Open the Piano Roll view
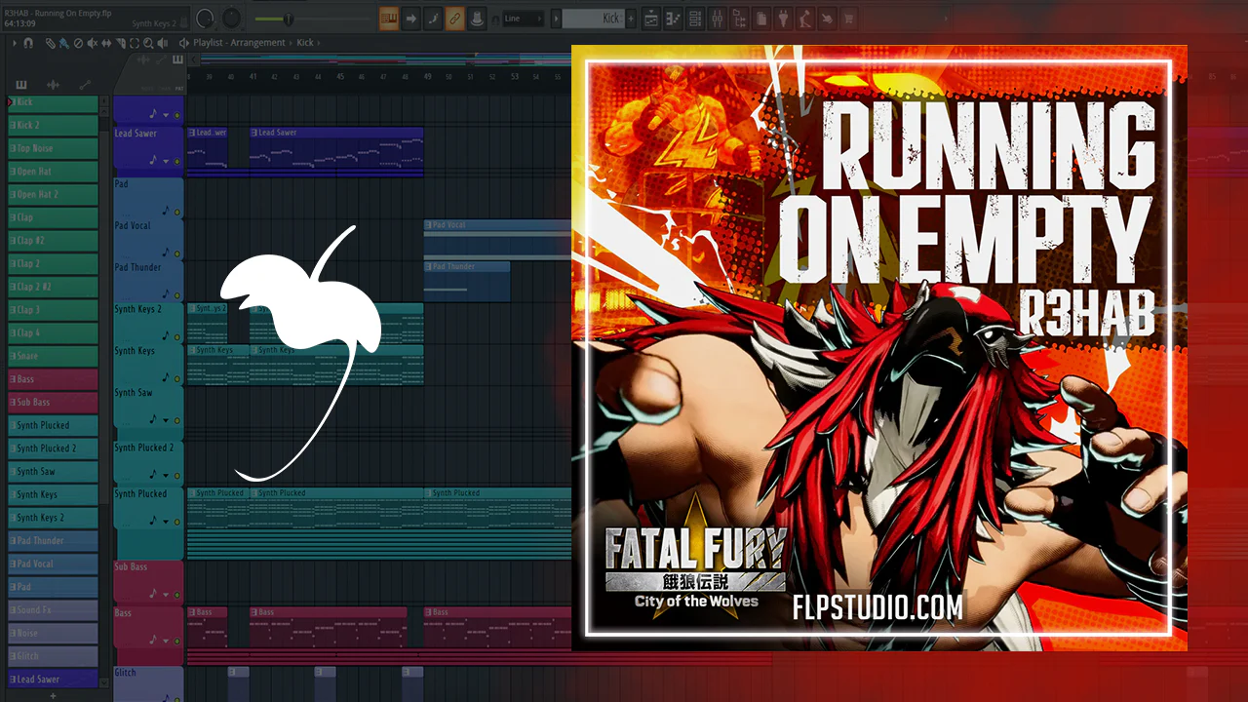Image resolution: width=1248 pixels, height=702 pixels. 673,18
